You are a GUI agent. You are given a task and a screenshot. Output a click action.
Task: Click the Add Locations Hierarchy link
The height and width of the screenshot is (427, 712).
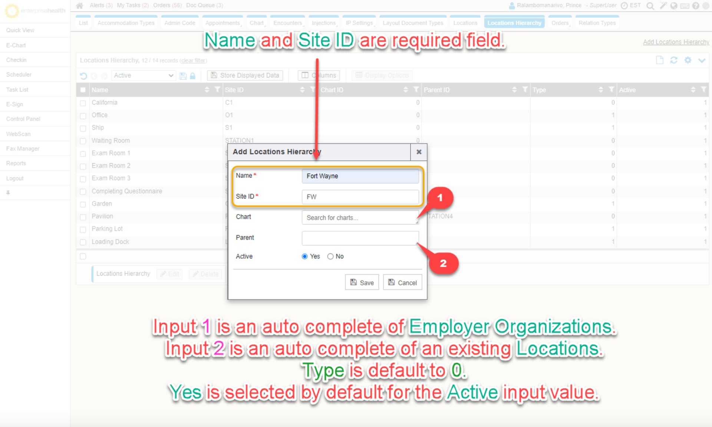tap(676, 42)
